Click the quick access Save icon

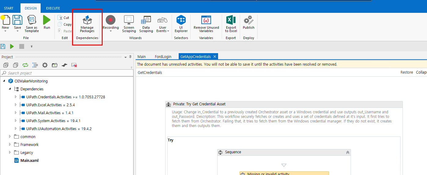3,46
